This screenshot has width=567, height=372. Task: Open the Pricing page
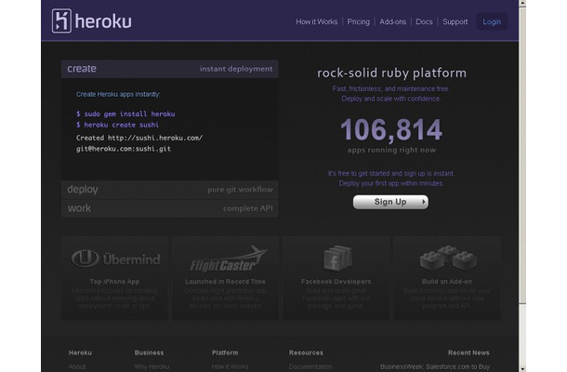point(359,21)
